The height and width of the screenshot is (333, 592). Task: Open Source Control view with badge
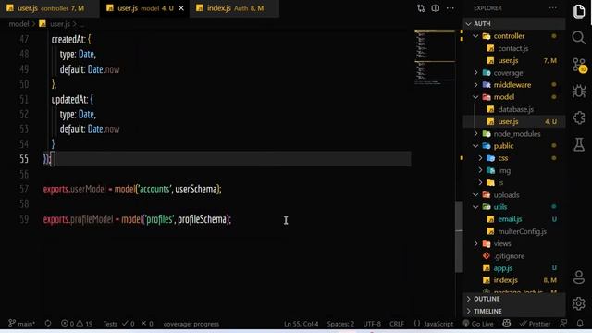(579, 65)
